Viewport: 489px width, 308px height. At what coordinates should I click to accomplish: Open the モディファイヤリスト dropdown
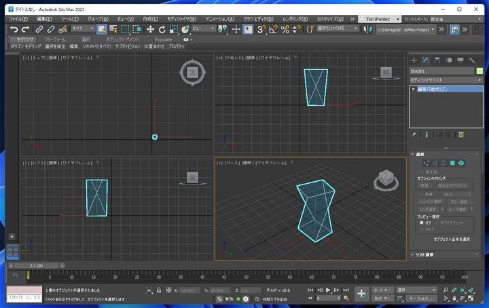[x=446, y=80]
